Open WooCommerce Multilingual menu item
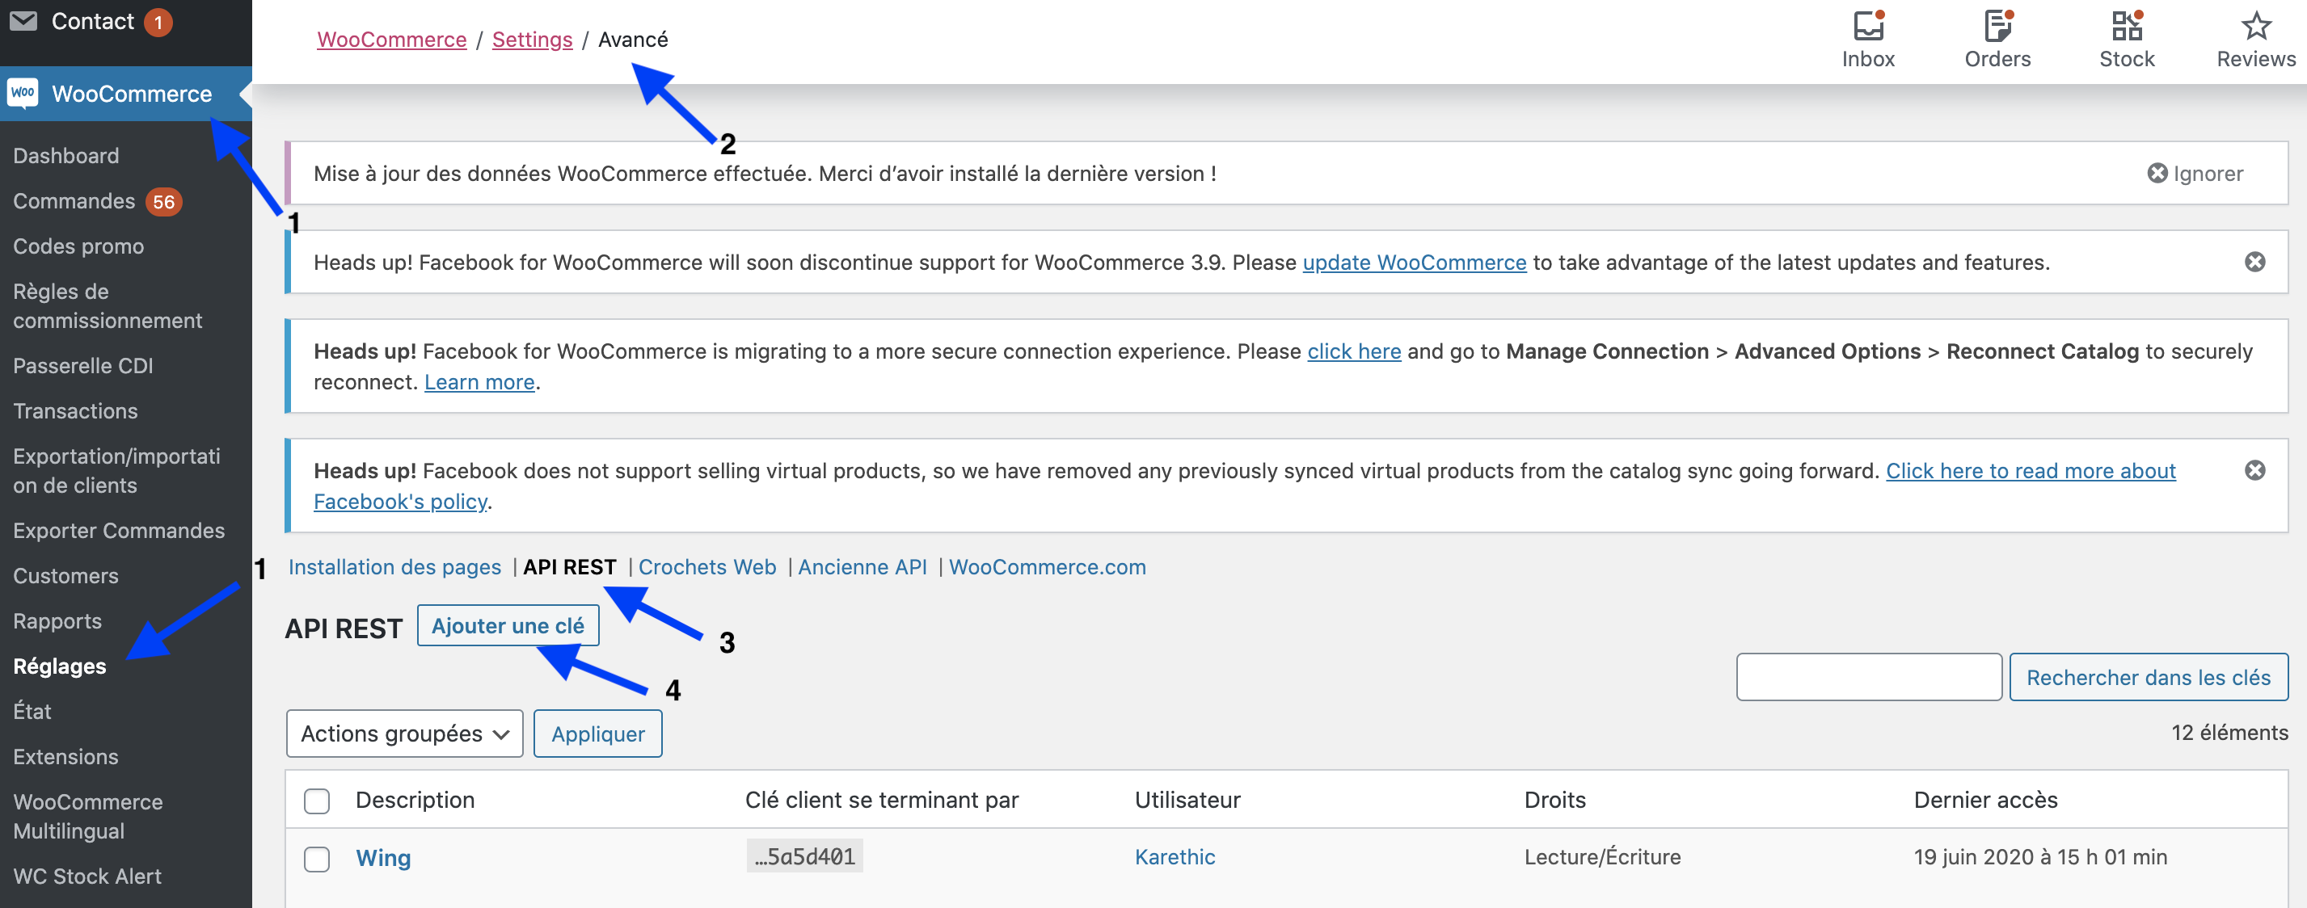 [88, 816]
